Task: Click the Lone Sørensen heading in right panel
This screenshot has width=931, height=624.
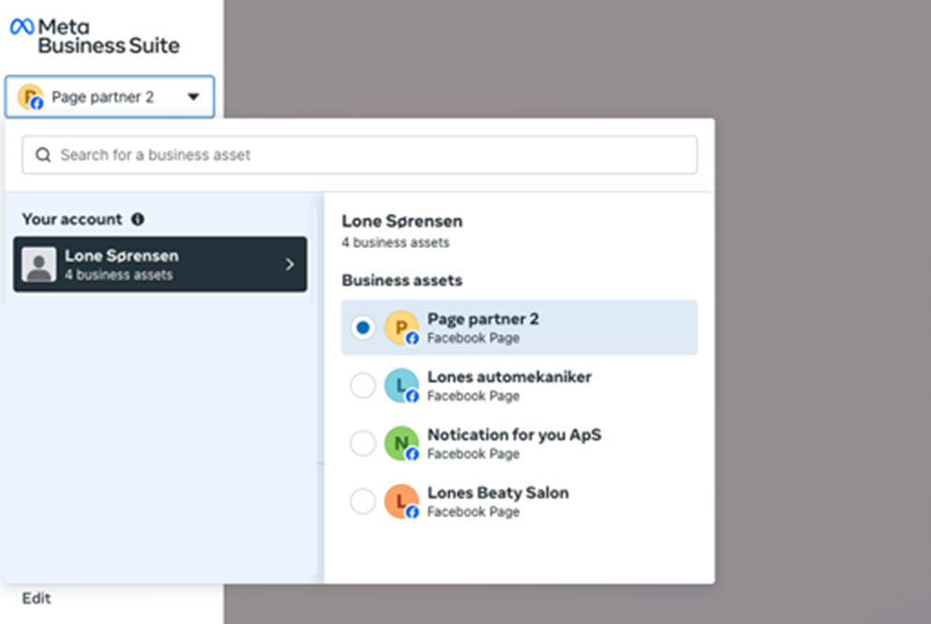Action: [x=402, y=221]
